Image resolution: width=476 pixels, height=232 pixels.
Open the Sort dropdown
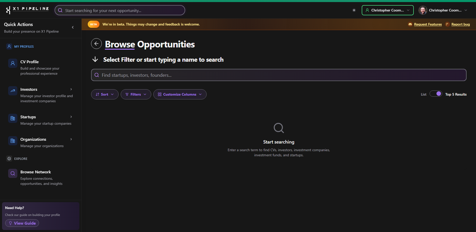tap(105, 94)
